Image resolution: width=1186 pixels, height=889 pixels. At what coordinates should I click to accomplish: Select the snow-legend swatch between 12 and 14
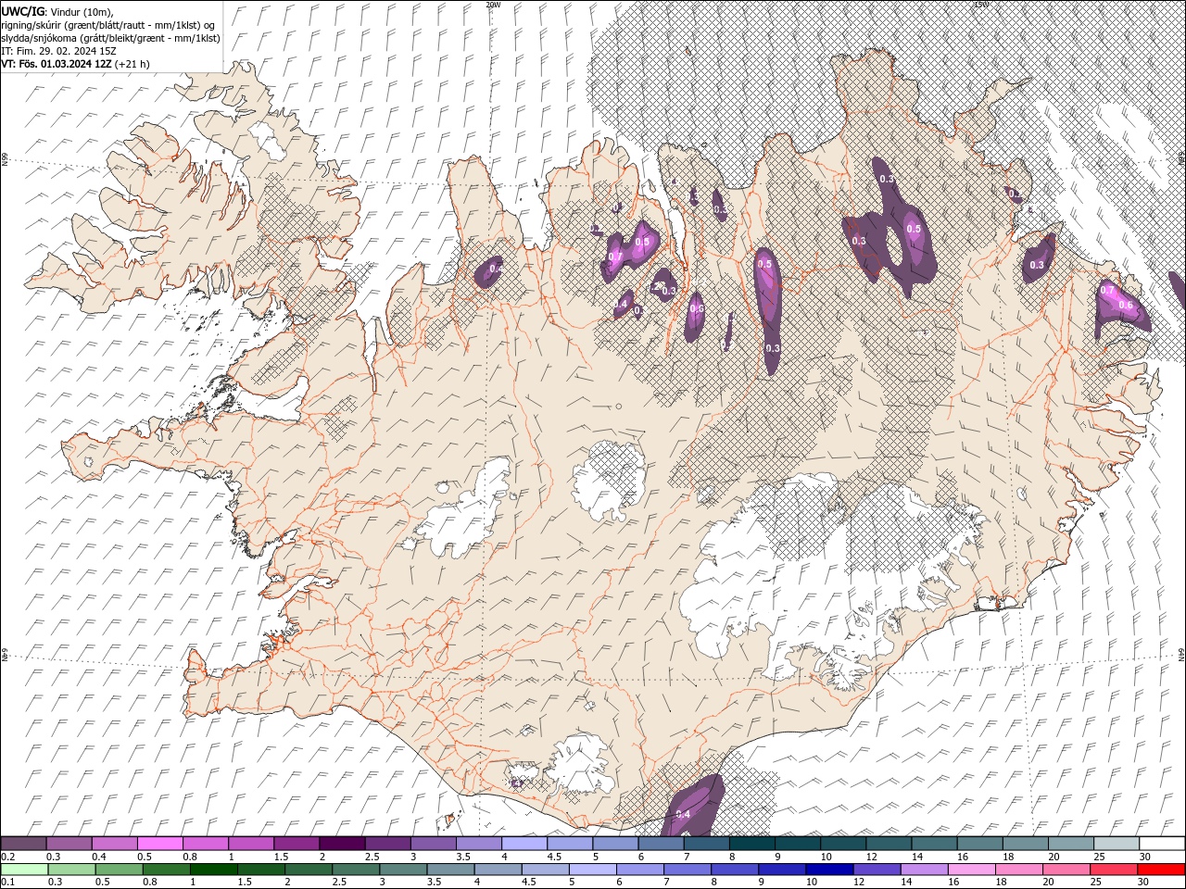click(889, 844)
